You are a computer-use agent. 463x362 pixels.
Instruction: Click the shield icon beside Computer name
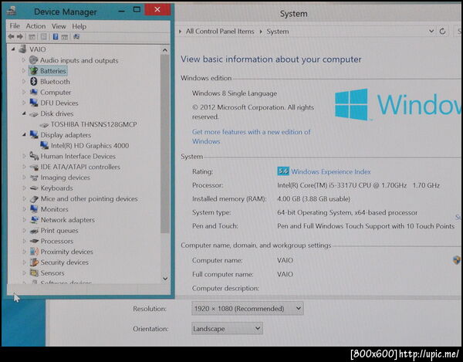point(457,260)
